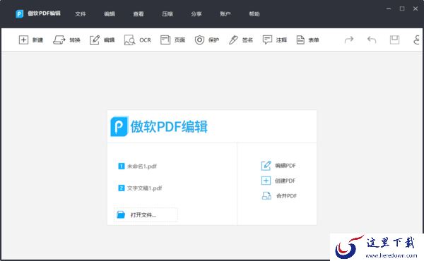Open the 查看 menu
Image resolution: width=424 pixels, height=261 pixels.
[139, 14]
